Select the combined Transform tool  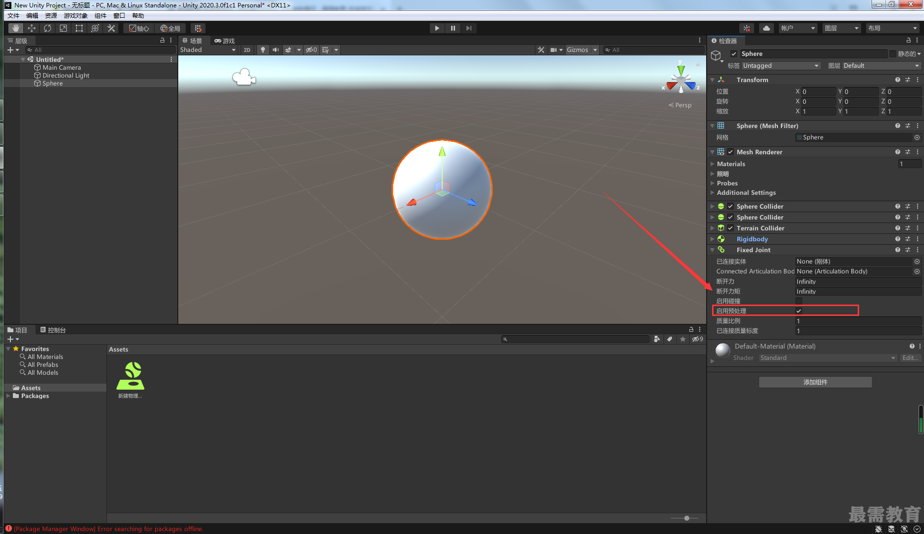click(95, 28)
